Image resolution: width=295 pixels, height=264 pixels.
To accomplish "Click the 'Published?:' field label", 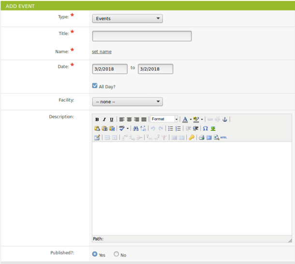I will pos(62,253).
